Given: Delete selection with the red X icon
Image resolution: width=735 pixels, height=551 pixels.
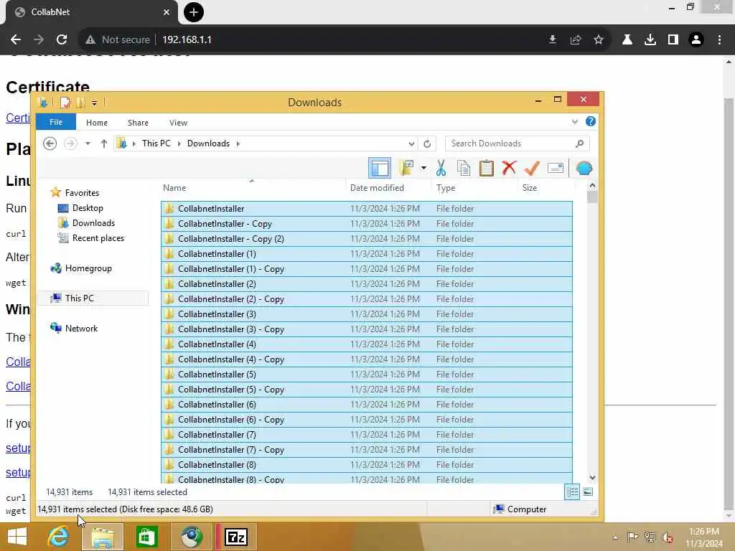Looking at the screenshot, I should (x=509, y=168).
